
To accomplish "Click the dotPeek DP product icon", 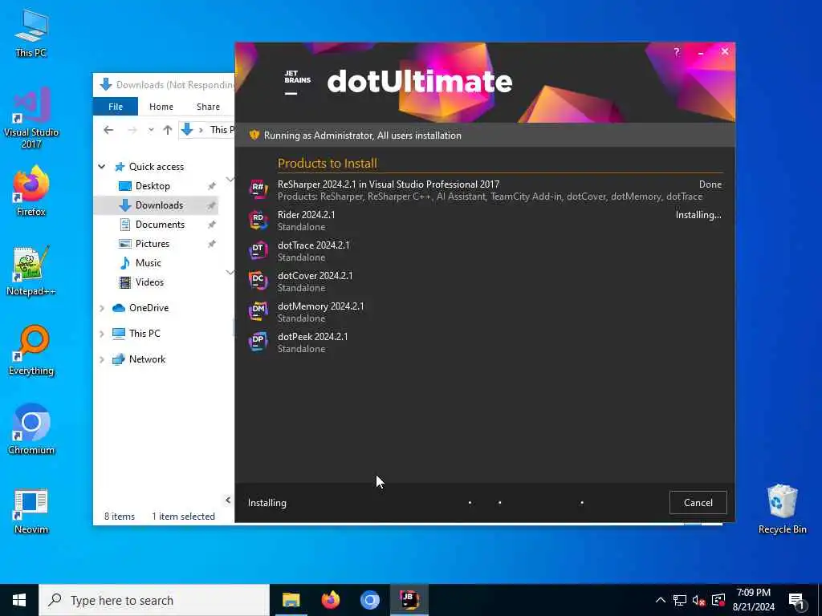I will [258, 342].
